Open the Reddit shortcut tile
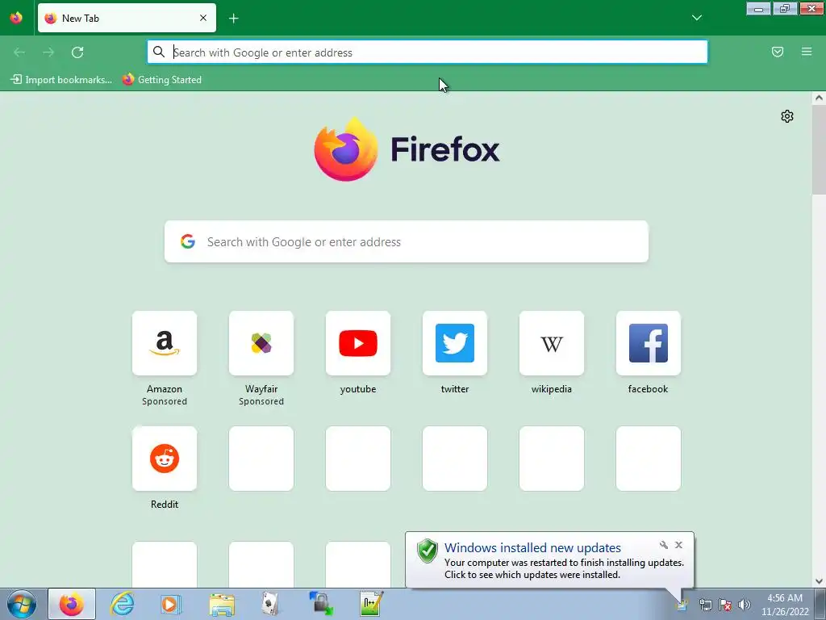 (x=165, y=459)
